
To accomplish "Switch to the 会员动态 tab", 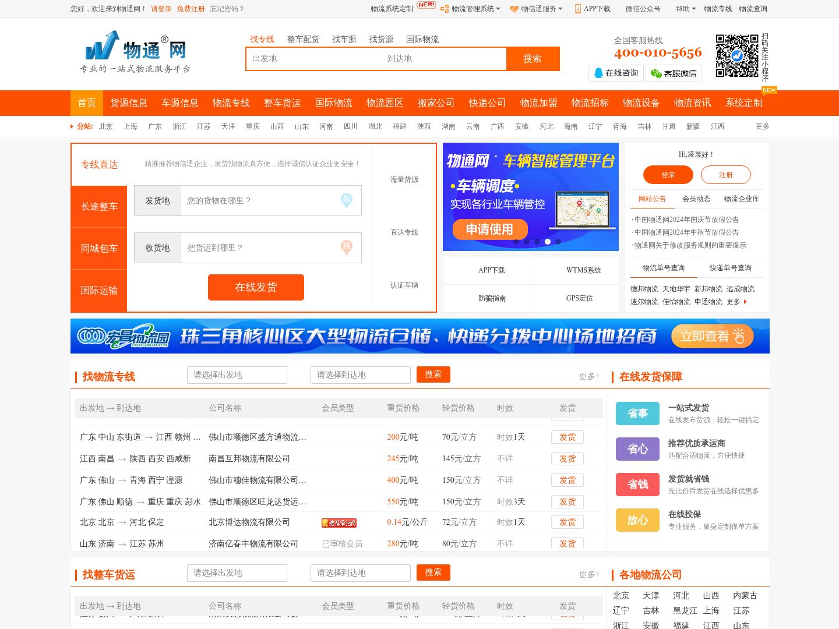I will 696,199.
